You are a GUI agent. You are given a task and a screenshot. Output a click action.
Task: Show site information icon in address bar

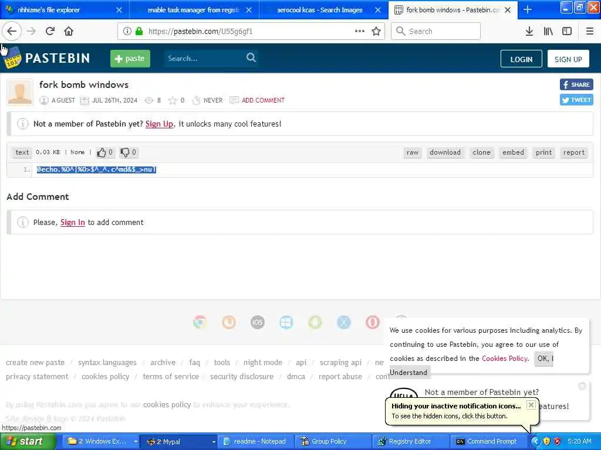point(127,32)
